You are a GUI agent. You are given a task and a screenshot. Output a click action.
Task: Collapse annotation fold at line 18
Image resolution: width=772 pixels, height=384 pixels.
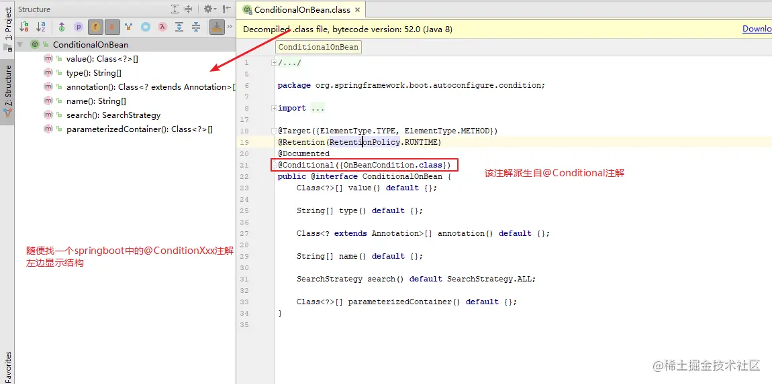275,131
